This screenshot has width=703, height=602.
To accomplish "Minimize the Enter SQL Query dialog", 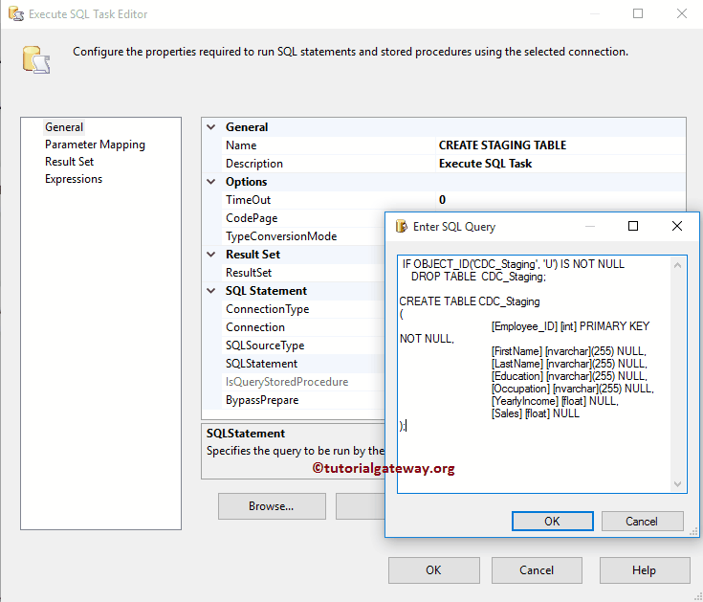I will [x=590, y=227].
